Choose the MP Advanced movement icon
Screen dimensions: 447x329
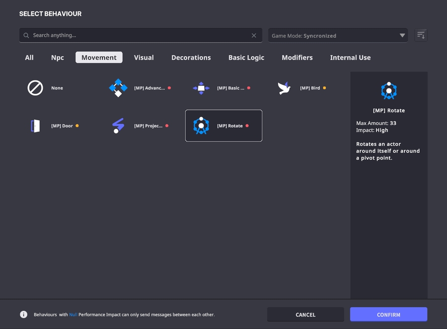(x=118, y=88)
